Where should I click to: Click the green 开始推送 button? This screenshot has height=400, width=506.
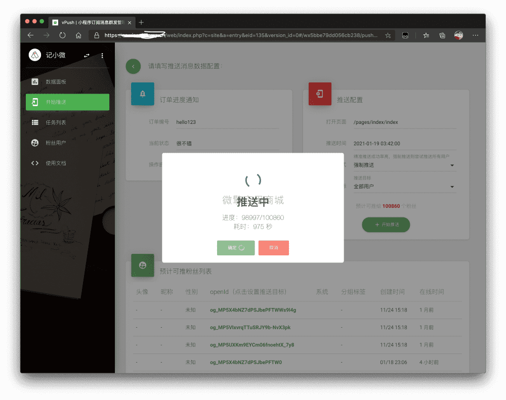click(x=386, y=225)
